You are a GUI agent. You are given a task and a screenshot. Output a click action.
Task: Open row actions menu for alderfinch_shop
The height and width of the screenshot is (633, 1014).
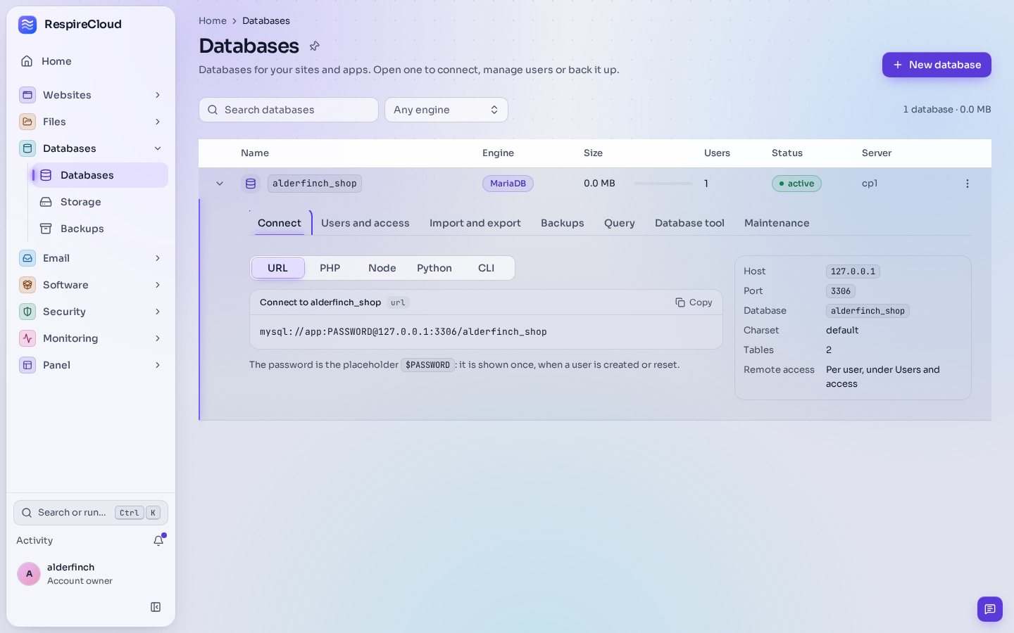coord(967,184)
